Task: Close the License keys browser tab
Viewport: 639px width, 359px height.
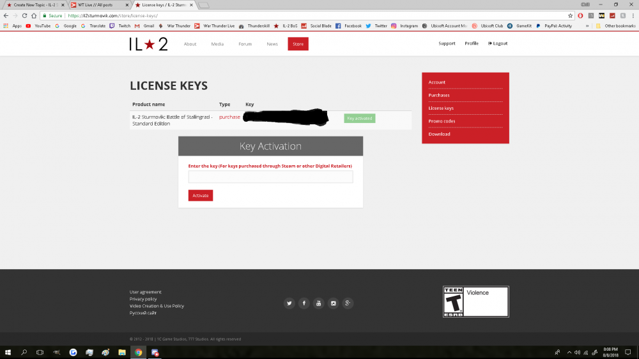Action: (x=191, y=5)
